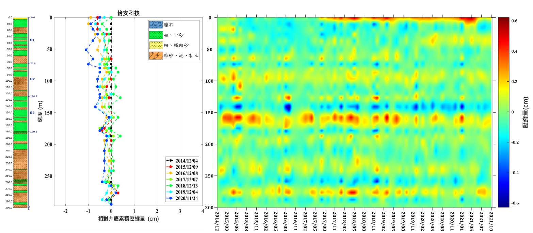
Task: Select the 2017/12/07 legend entry
Action: click(x=187, y=180)
